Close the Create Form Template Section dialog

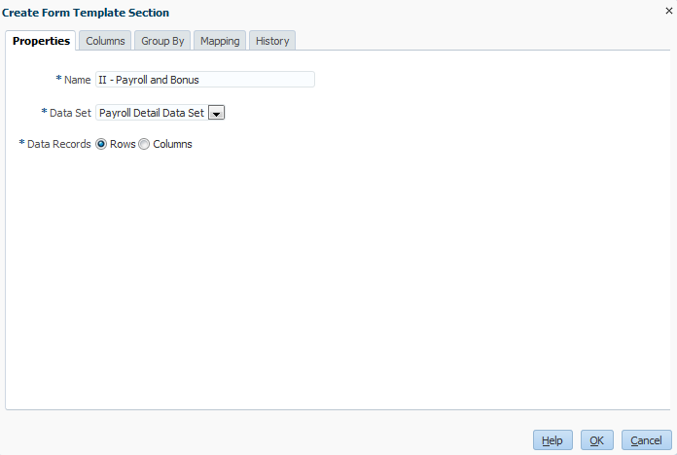(x=668, y=11)
